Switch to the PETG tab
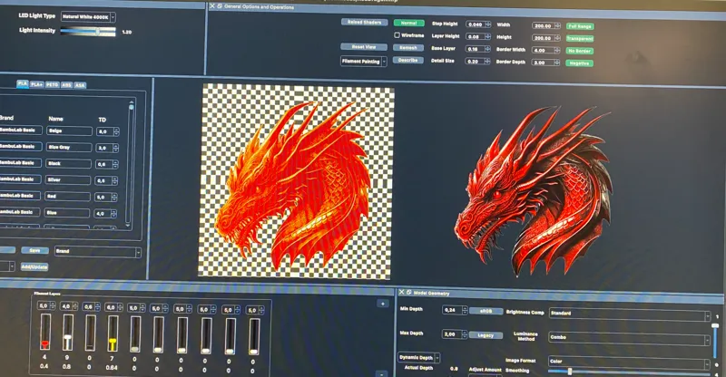The image size is (726, 377). pyautogui.click(x=52, y=84)
